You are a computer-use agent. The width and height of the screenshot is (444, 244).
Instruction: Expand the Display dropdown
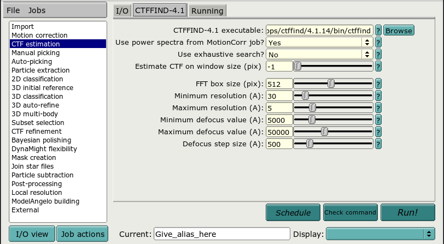click(x=380, y=234)
